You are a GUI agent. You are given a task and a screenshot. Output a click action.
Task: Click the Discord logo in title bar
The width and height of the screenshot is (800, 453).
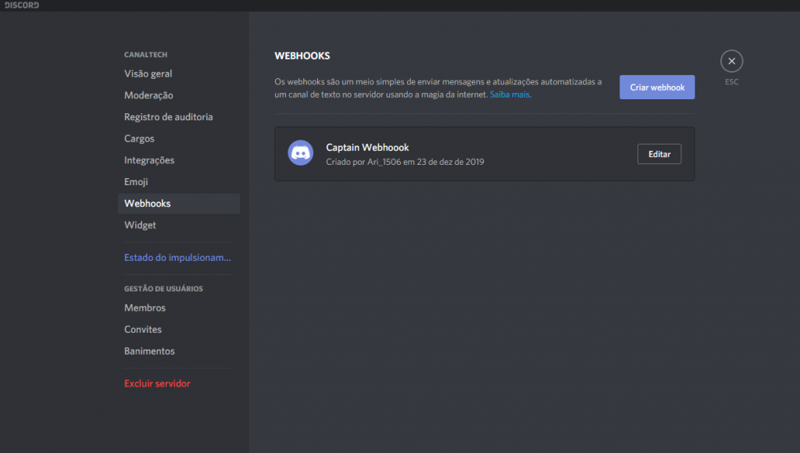point(22,5)
